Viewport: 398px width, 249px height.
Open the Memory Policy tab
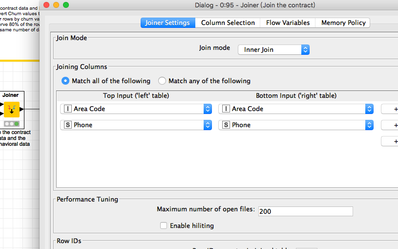[x=343, y=23]
